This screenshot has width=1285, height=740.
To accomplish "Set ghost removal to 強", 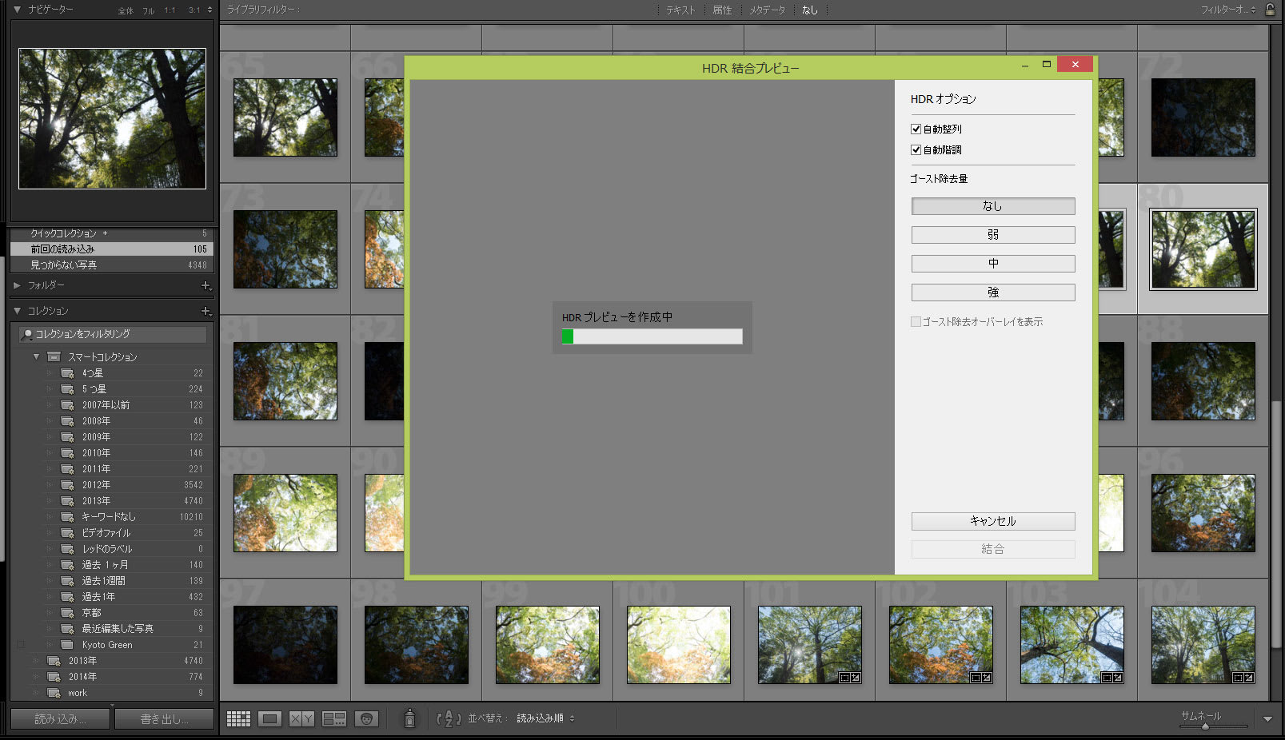I will pyautogui.click(x=992, y=292).
